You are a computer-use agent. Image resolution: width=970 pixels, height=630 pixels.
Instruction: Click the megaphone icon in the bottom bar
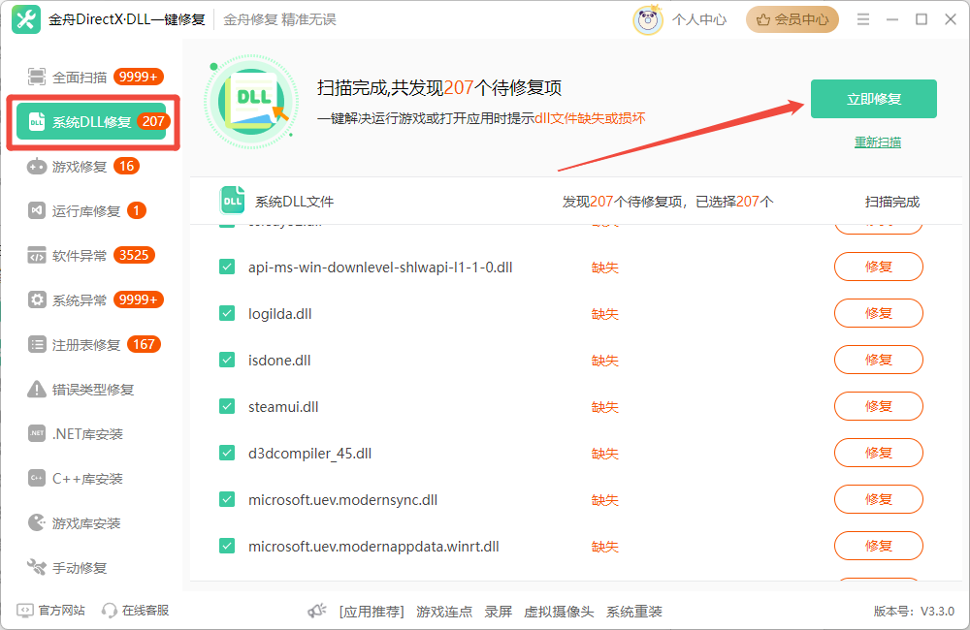tap(317, 611)
